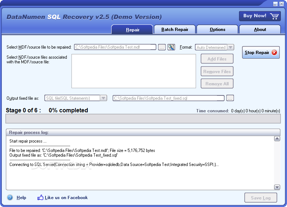287x207 pixels.
Task: Open the SQL file(SQL Statements) combo box
Action: 76,98
